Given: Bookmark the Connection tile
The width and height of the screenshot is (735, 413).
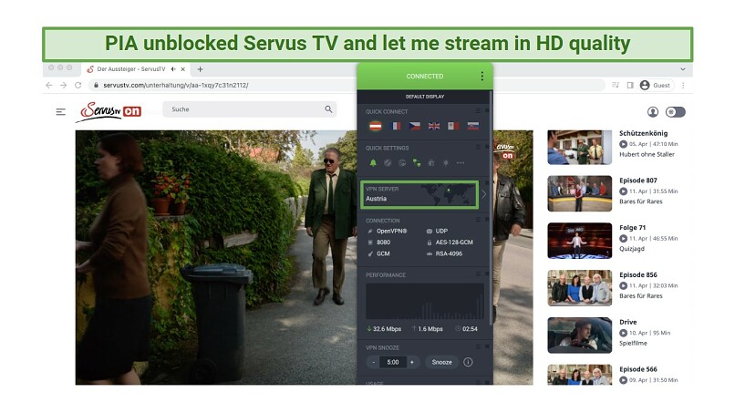Looking at the screenshot, I should pyautogui.click(x=487, y=220).
